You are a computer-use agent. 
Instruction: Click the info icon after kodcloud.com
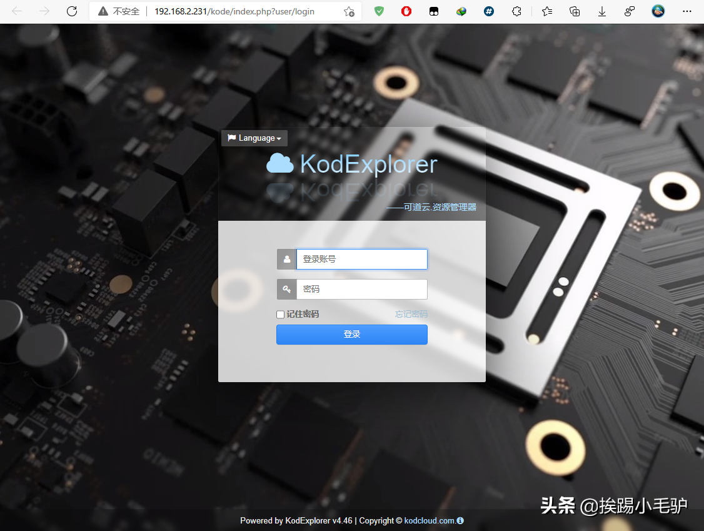[x=460, y=520]
